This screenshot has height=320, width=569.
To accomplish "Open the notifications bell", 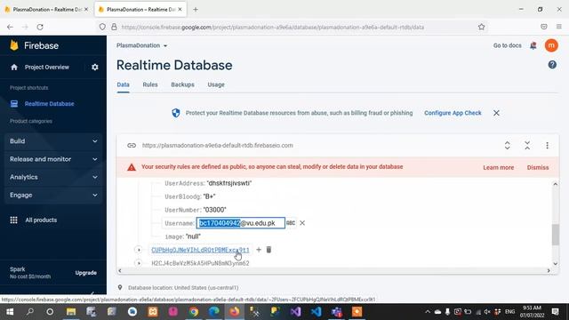I will pos(533,45).
